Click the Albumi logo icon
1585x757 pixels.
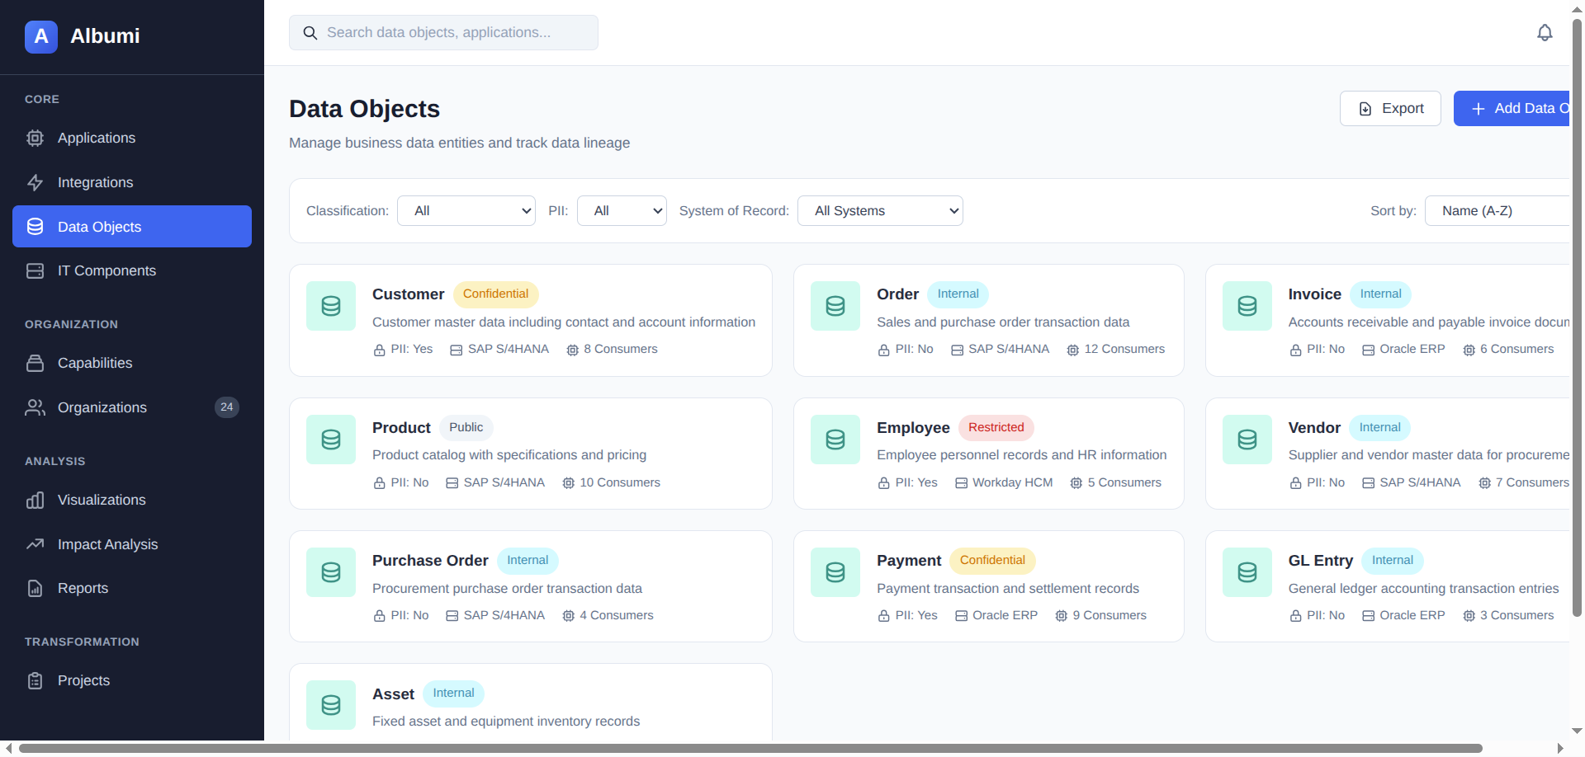point(41,36)
